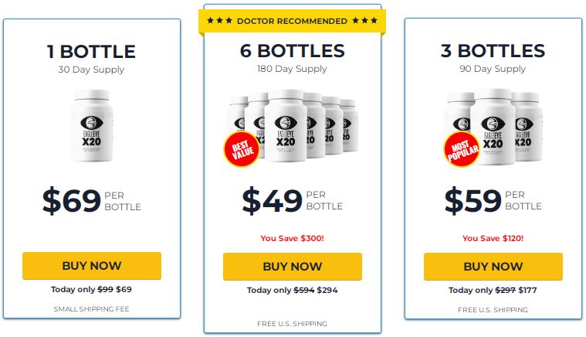Click the 1 BOTTLE heading
The width and height of the screenshot is (586, 337).
[x=91, y=52]
